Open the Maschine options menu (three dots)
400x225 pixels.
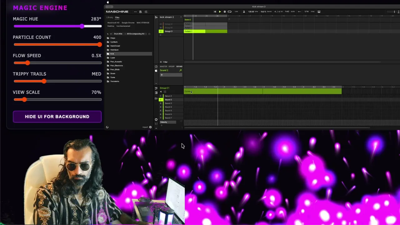[x=135, y=12]
